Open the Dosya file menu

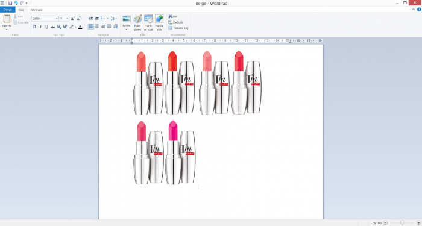[x=7, y=10]
